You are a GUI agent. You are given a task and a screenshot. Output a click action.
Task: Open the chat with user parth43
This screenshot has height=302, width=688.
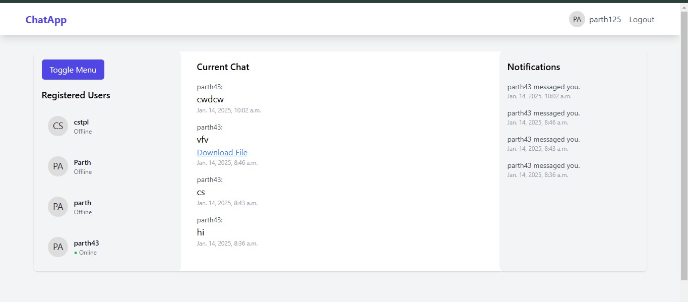pyautogui.click(x=86, y=243)
